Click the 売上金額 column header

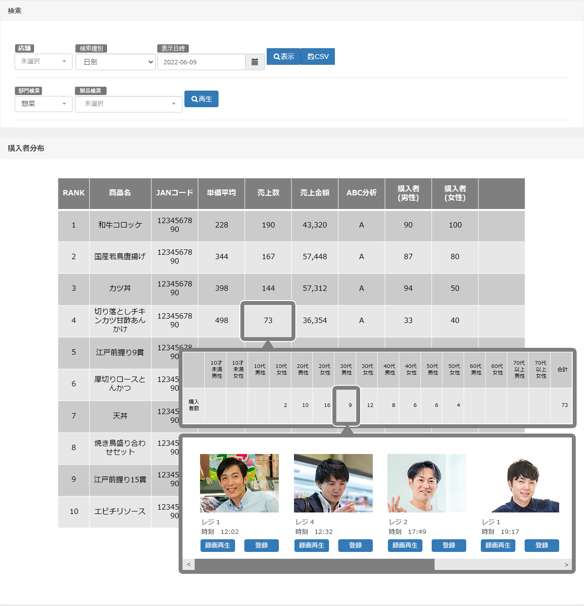pos(315,193)
